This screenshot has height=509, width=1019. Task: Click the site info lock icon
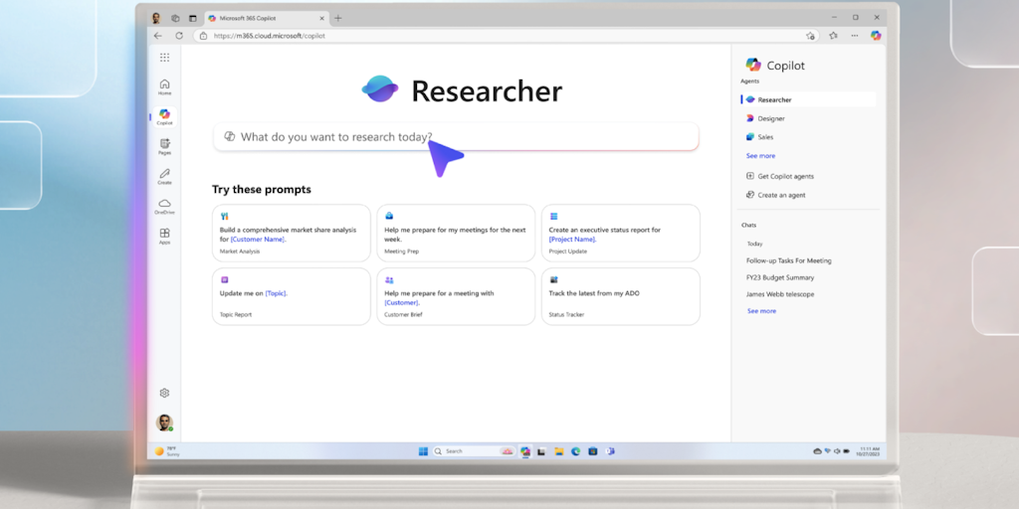click(203, 36)
